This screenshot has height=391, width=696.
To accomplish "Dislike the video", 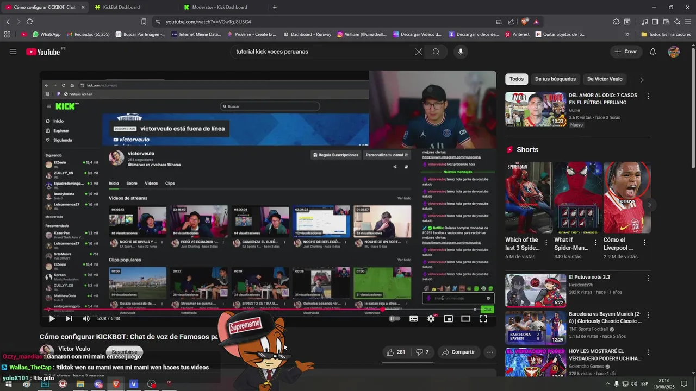I will [x=422, y=352].
